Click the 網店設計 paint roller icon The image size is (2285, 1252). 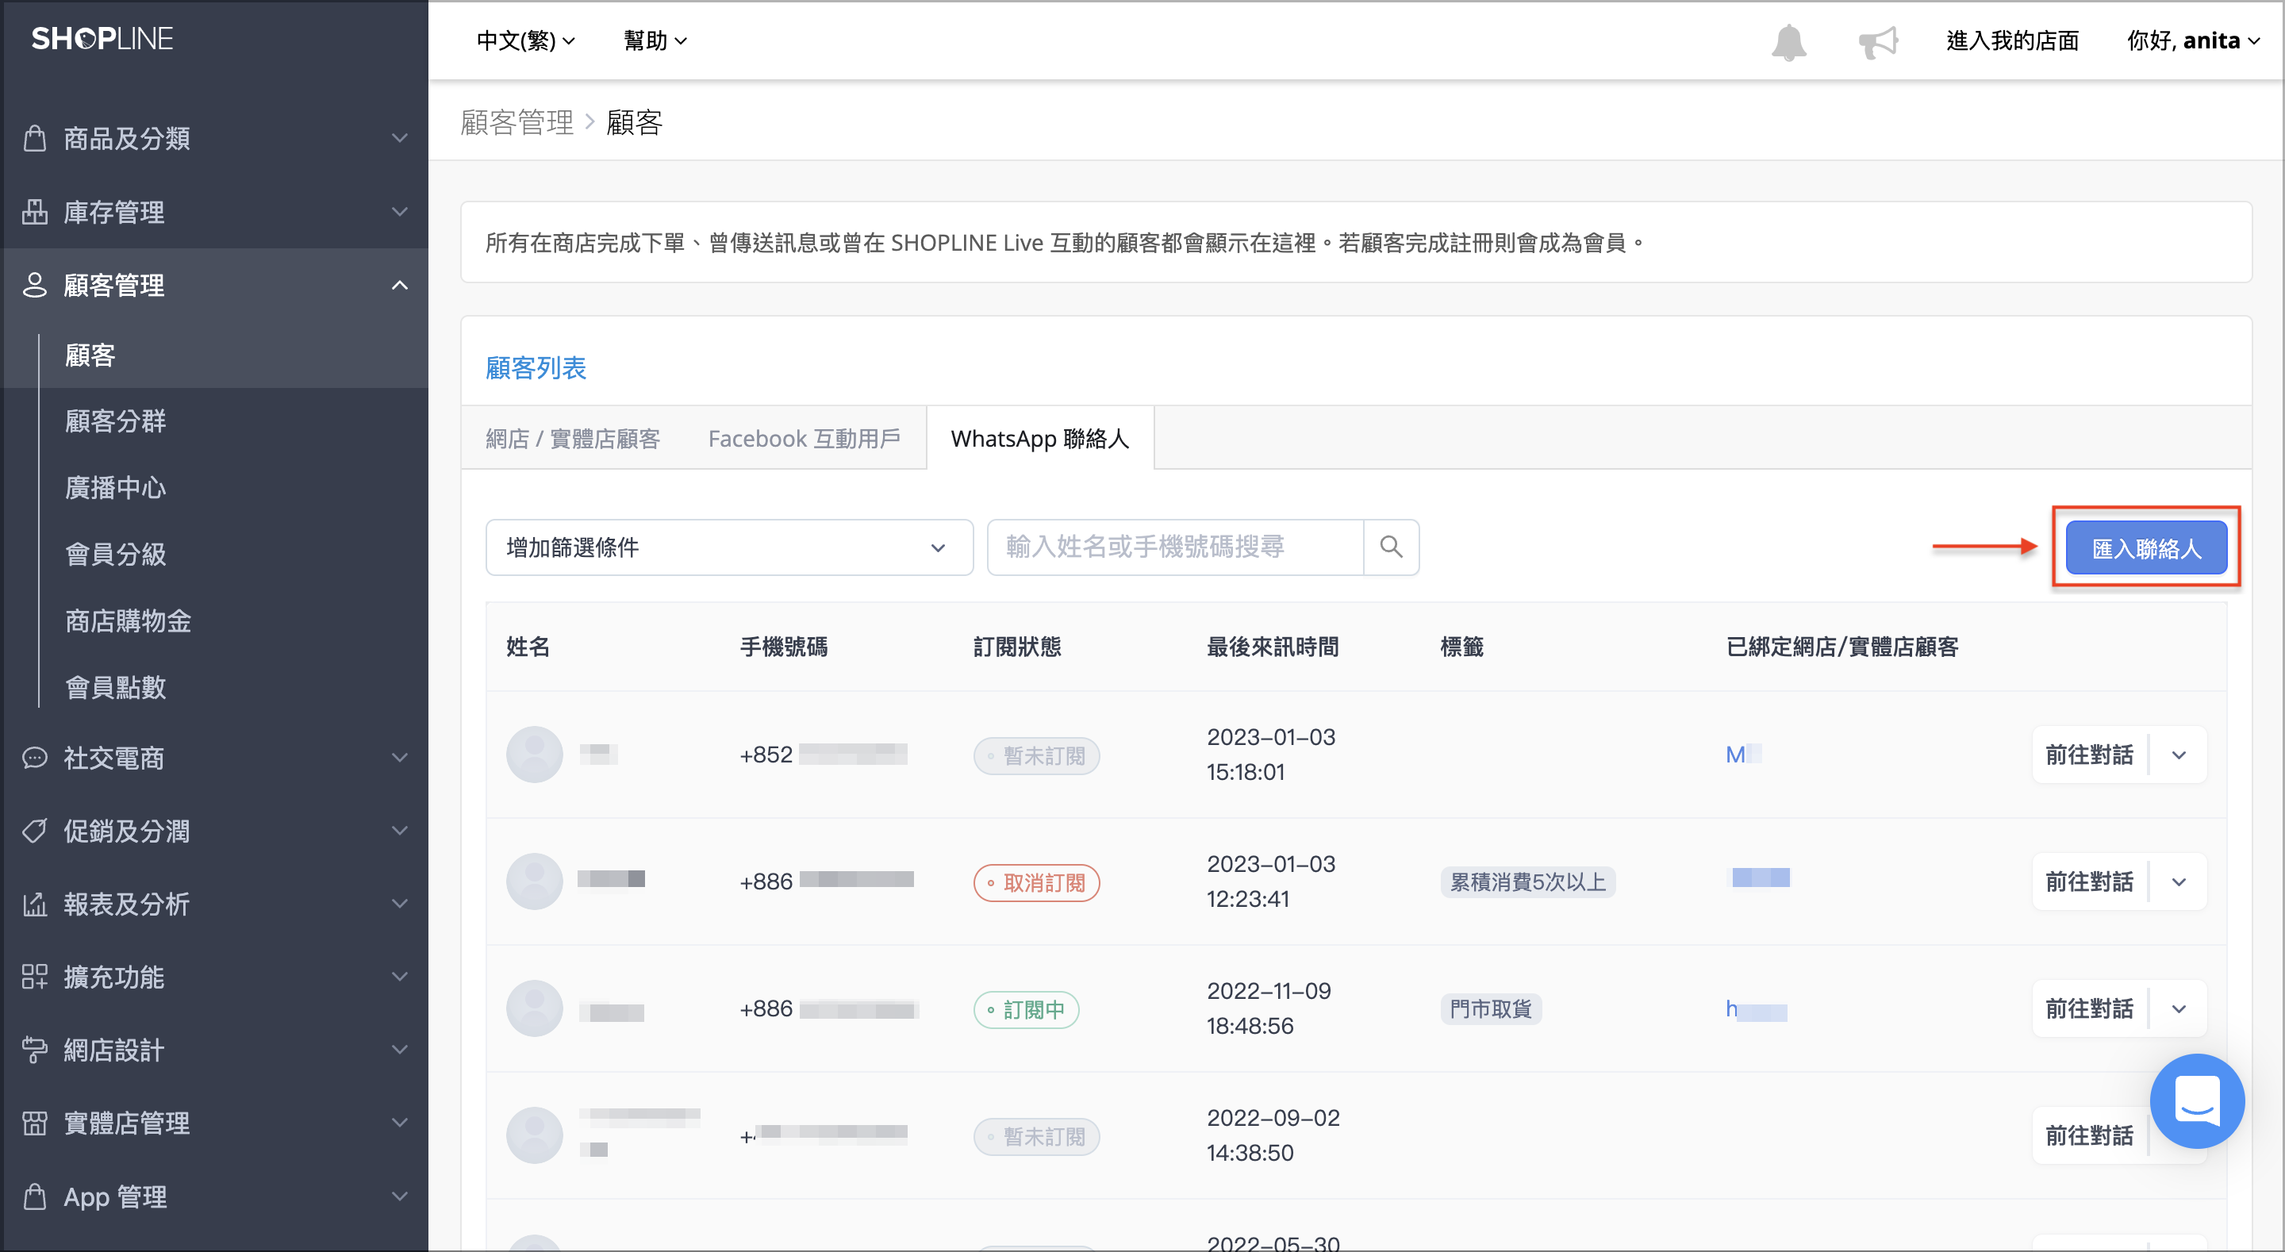click(35, 1050)
